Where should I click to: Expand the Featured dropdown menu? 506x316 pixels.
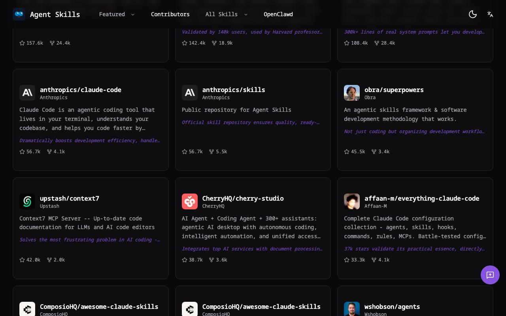[x=117, y=14]
